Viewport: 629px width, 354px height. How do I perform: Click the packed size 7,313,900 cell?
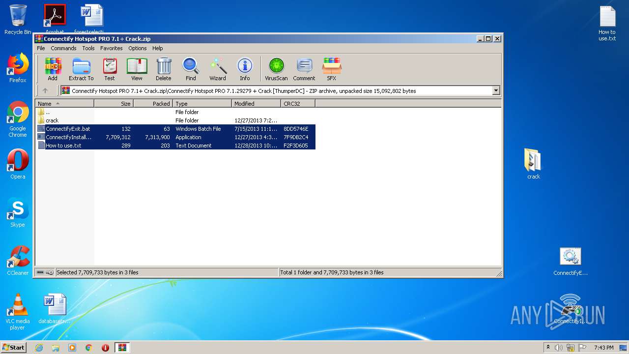point(157,137)
